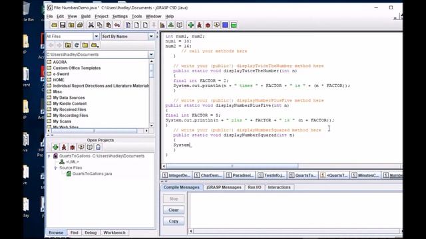Click the book icon in main toolbar
This screenshot has width=426, height=239.
(180, 25)
